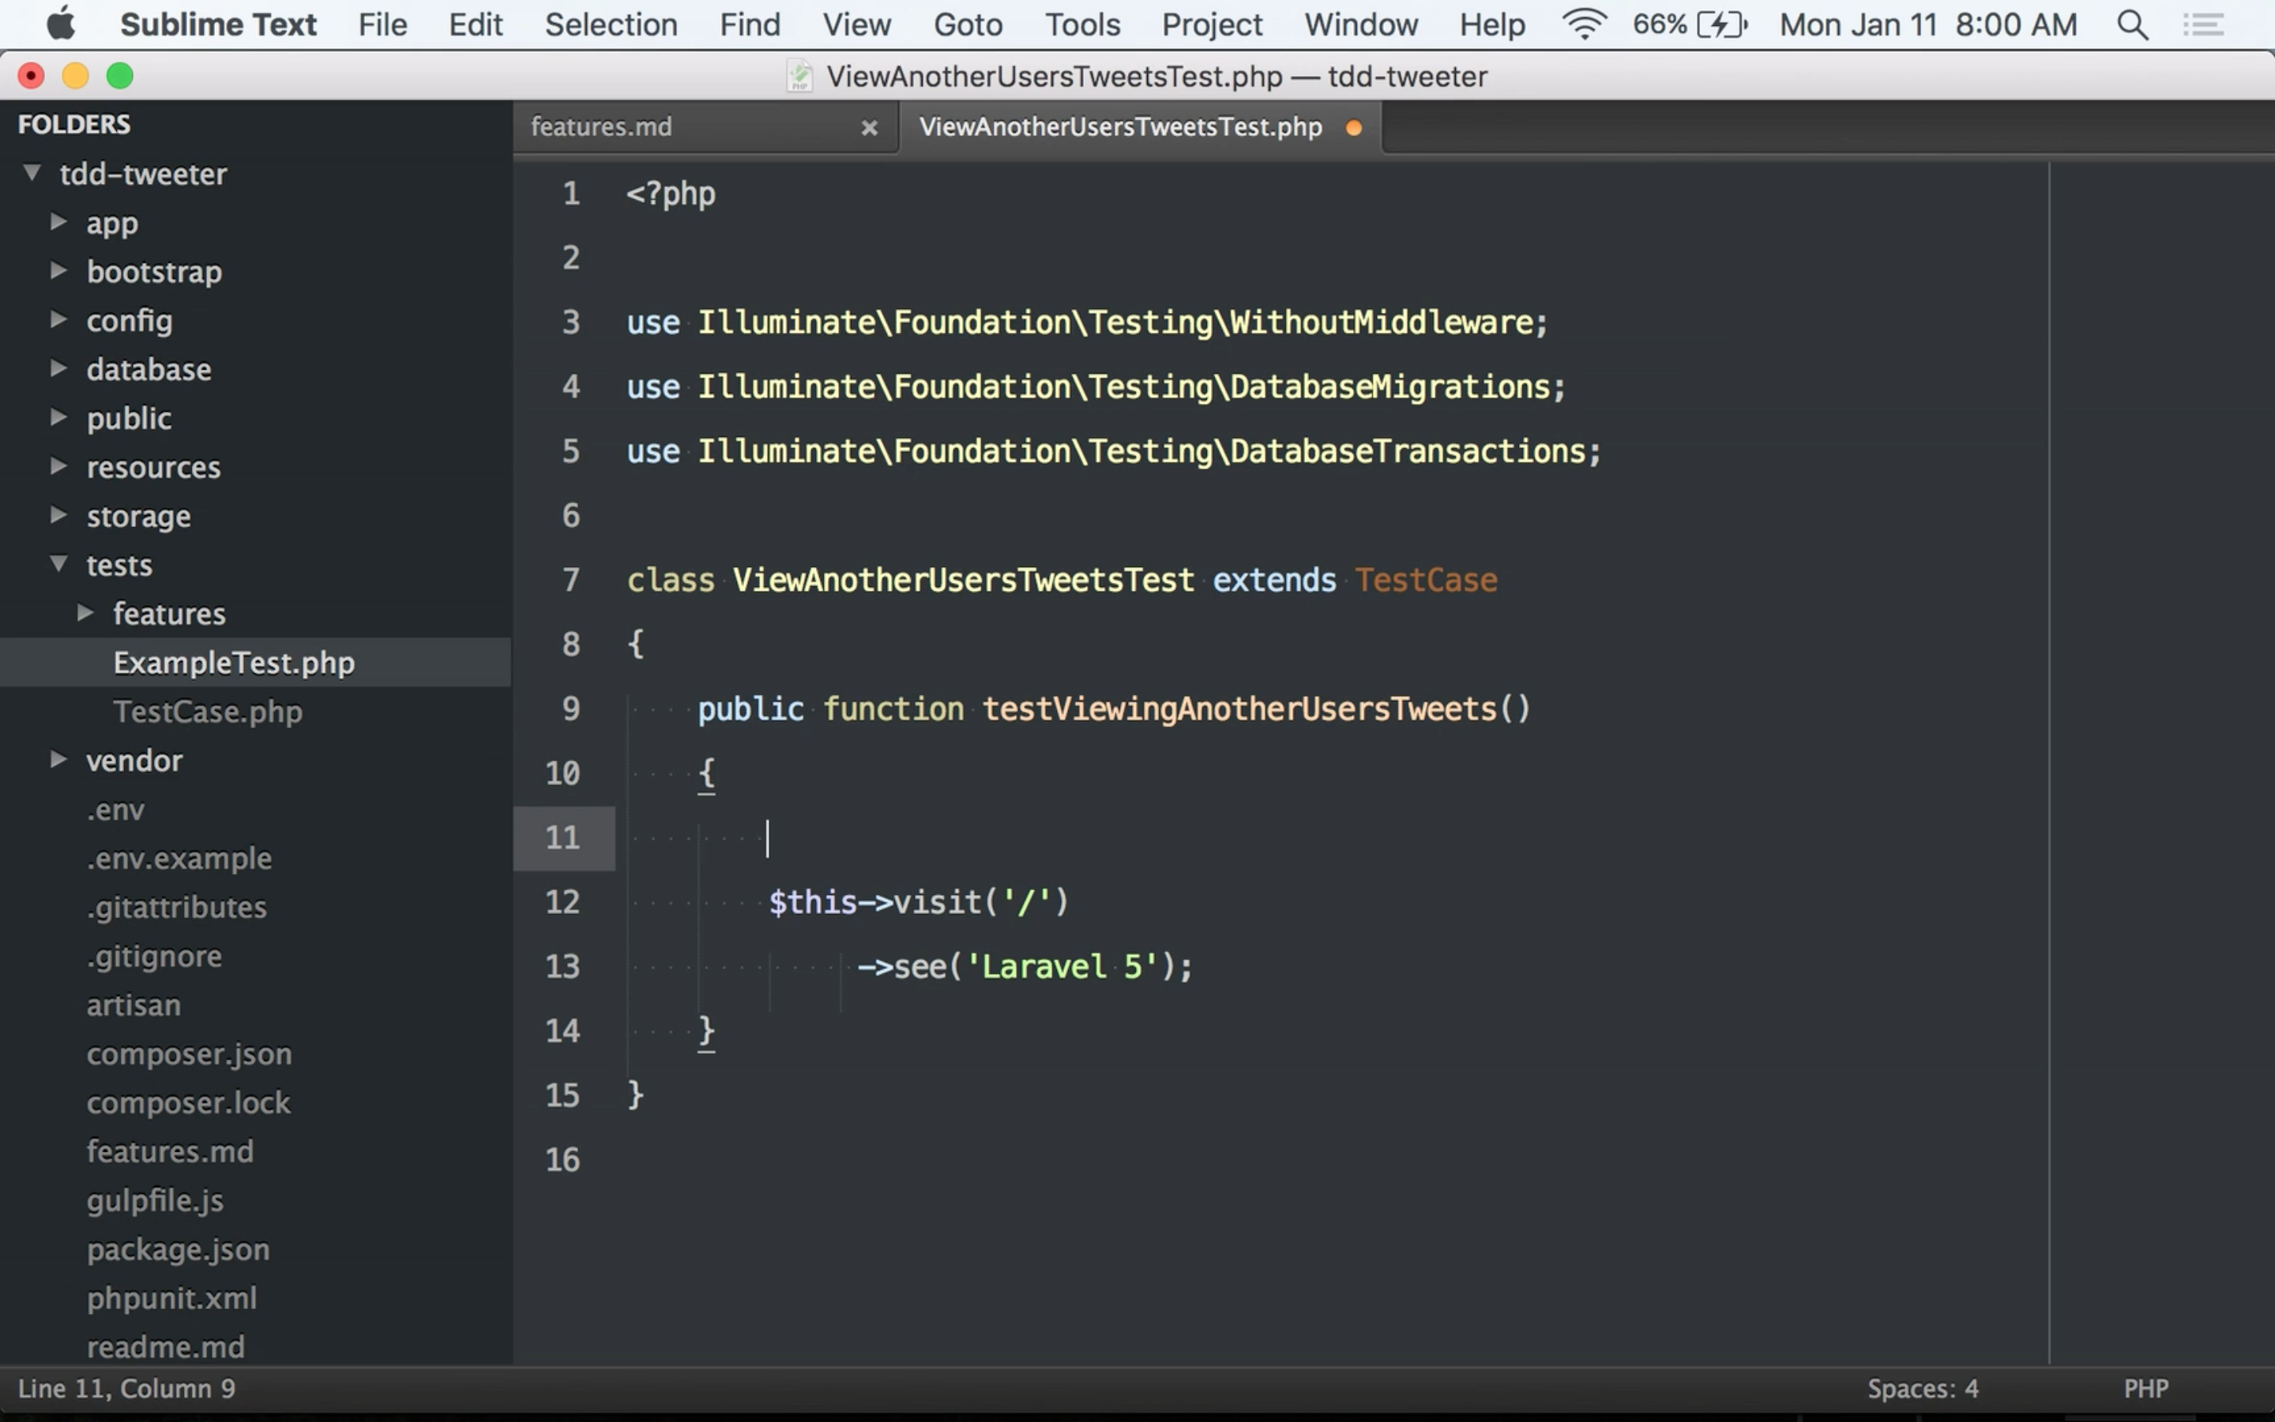
Task: Click unsaved dot on ViewAnotherUsersTweetsTest.php tab
Action: click(1354, 128)
